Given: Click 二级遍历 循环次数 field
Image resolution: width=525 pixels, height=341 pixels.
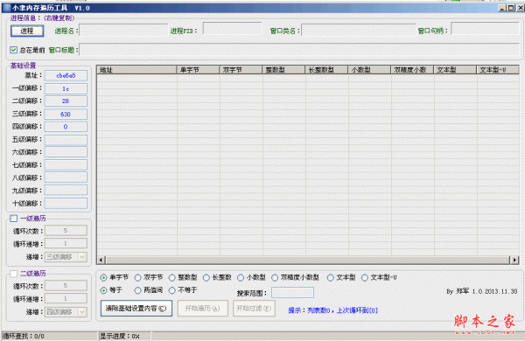Looking at the screenshot, I should click(66, 285).
